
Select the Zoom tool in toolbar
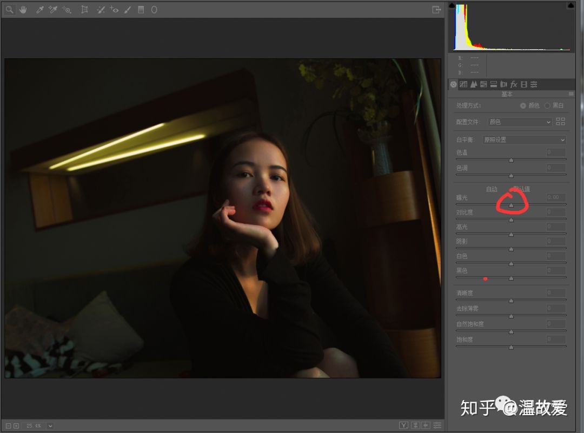pos(10,10)
